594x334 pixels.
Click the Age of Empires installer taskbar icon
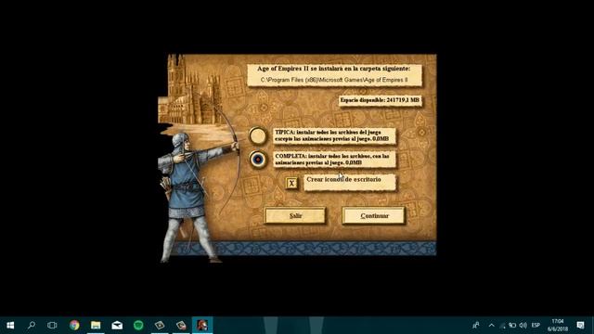pyautogui.click(x=202, y=325)
